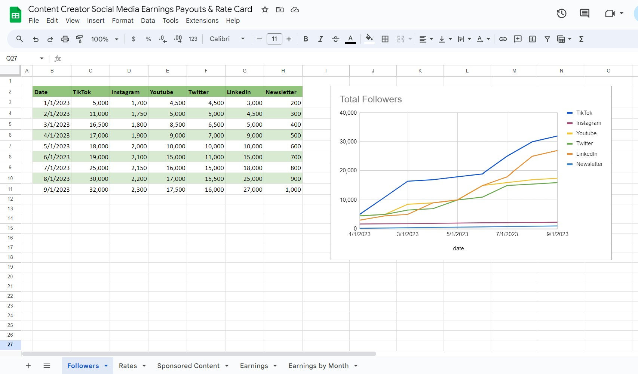Image resolution: width=638 pixels, height=374 pixels.
Task: Click the borders icon
Action: pyautogui.click(x=385, y=39)
